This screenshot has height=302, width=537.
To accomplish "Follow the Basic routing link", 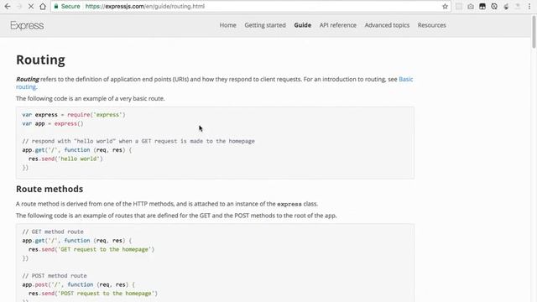I will (406, 79).
